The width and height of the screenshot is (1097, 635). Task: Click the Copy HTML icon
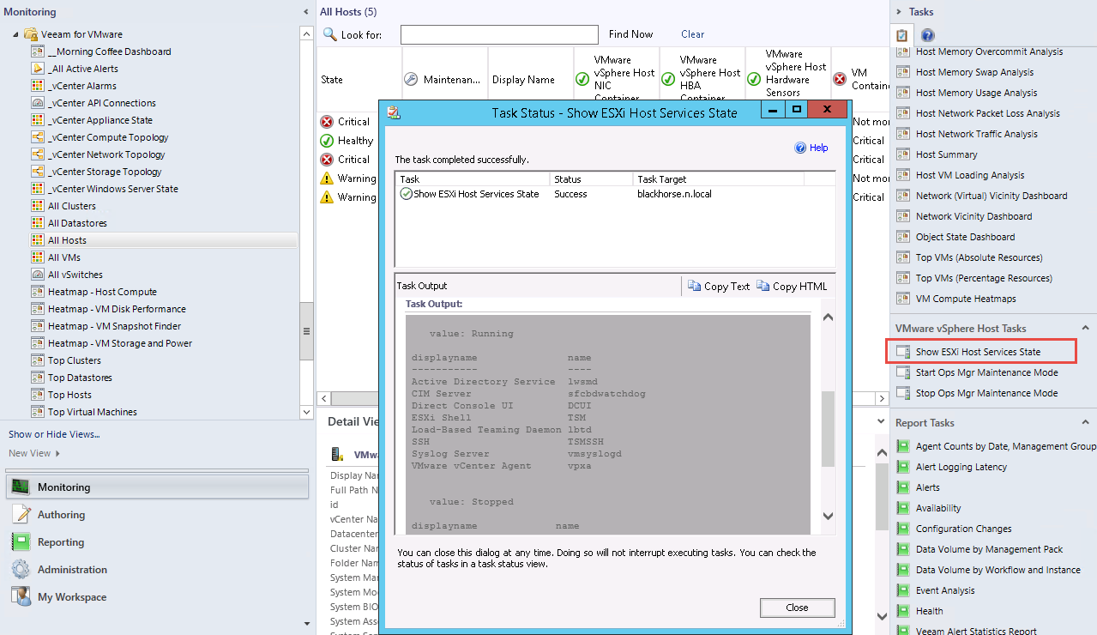pyautogui.click(x=763, y=286)
